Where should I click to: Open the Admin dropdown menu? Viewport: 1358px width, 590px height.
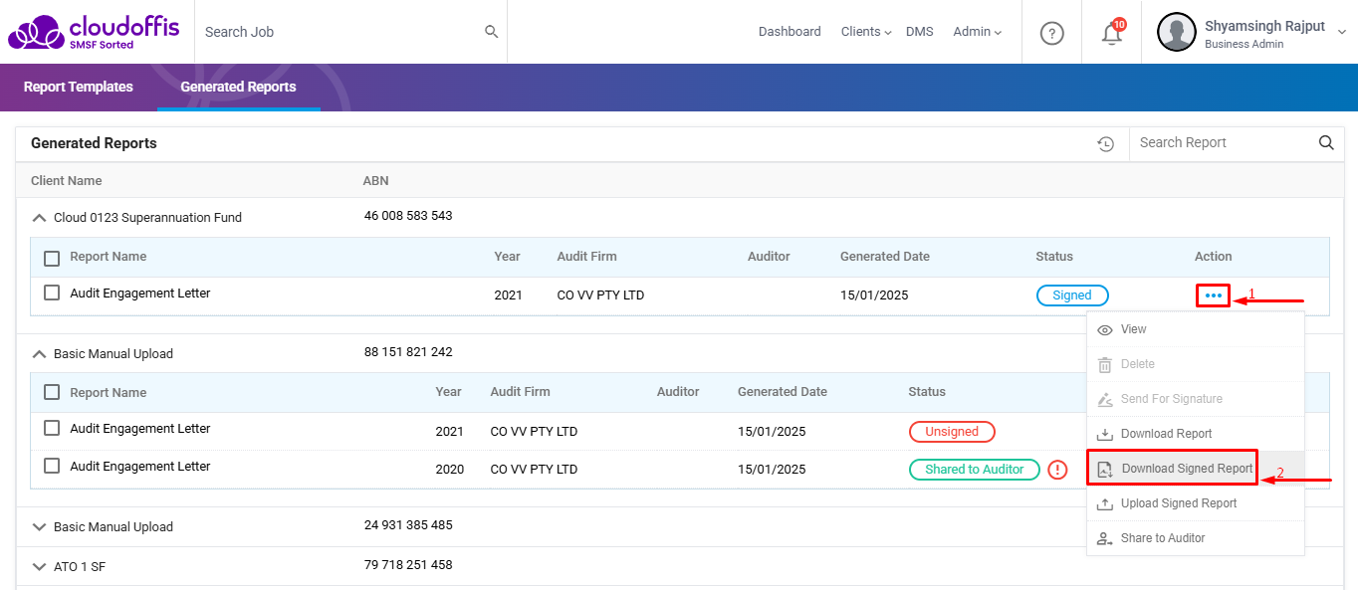click(977, 32)
